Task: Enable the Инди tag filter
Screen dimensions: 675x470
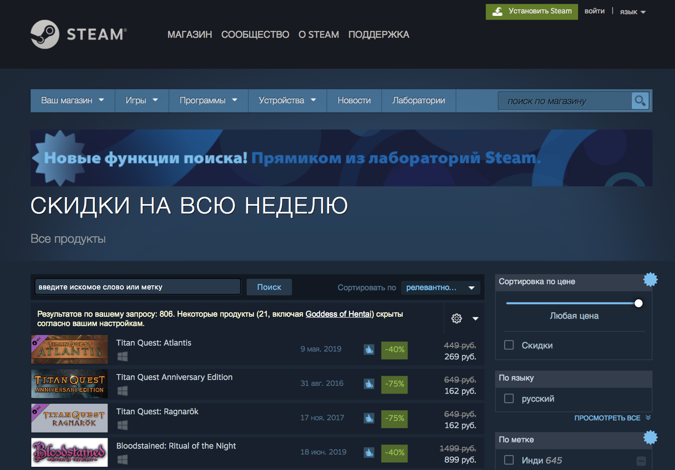Action: pos(508,459)
